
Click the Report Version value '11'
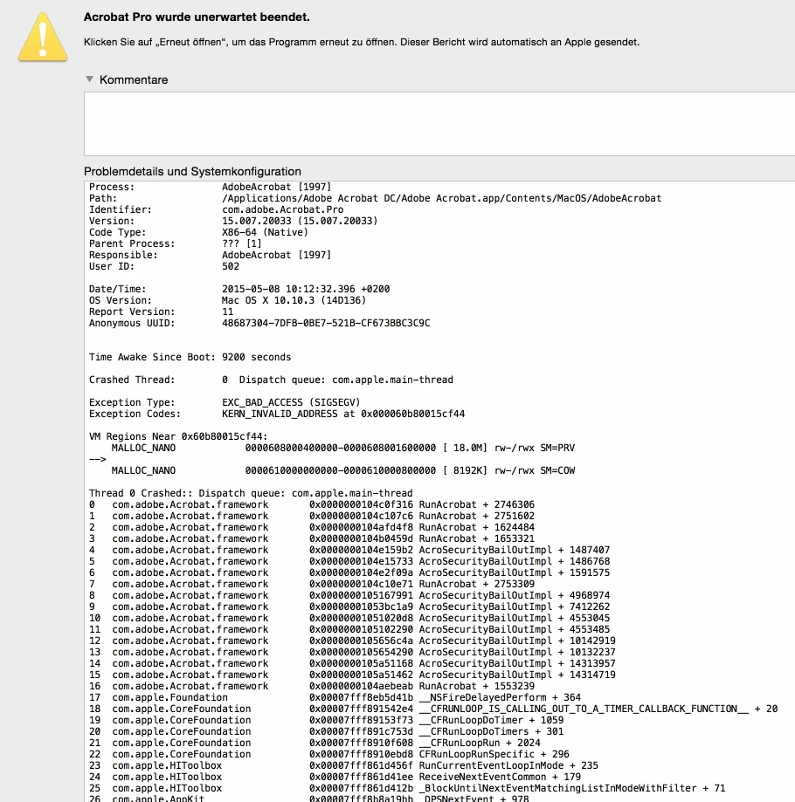coord(227,312)
